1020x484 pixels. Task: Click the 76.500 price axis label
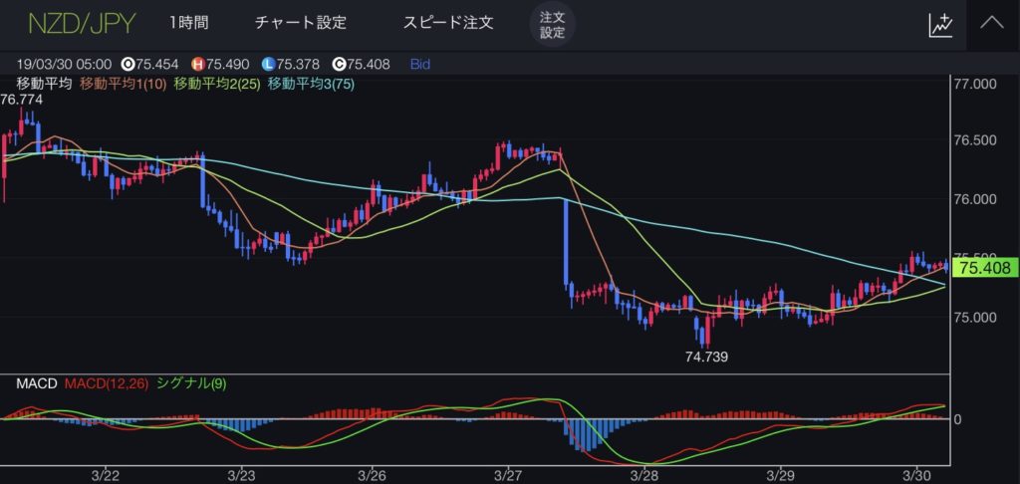[974, 141]
